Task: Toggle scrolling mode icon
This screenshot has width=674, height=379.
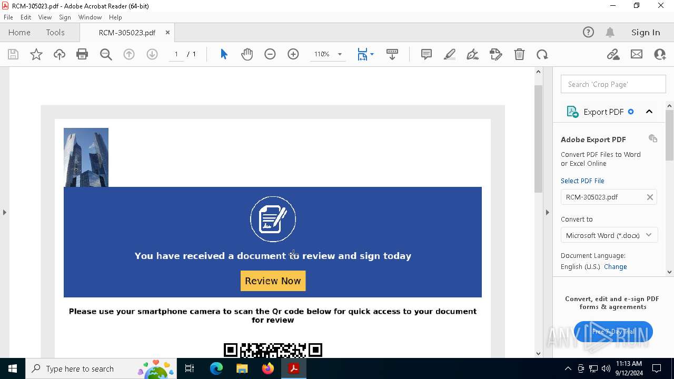Action: tap(392, 54)
